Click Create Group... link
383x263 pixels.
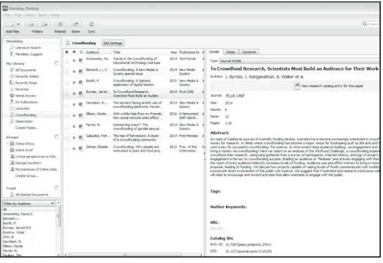click(27, 176)
